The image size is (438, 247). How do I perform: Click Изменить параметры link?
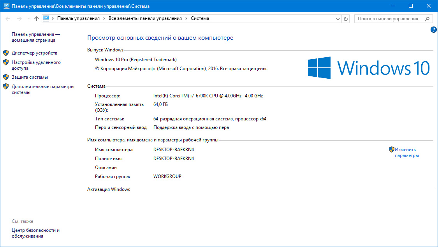click(x=407, y=153)
